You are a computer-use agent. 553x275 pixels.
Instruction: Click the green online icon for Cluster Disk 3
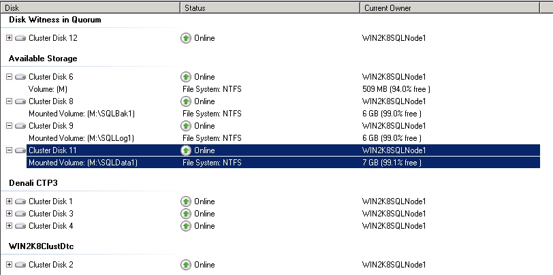[186, 214]
